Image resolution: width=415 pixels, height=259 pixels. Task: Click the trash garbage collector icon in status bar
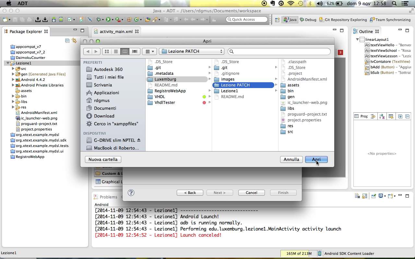tap(320, 253)
